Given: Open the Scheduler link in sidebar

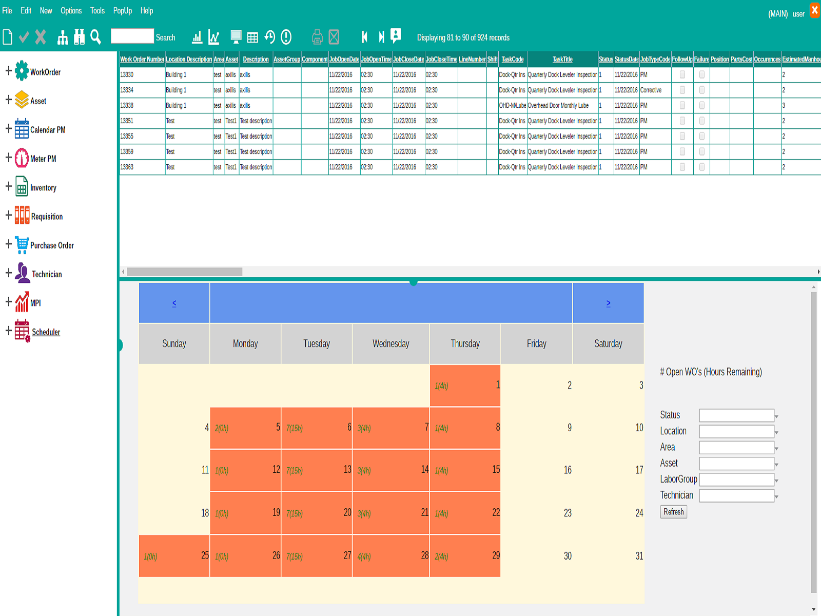Looking at the screenshot, I should [x=46, y=332].
